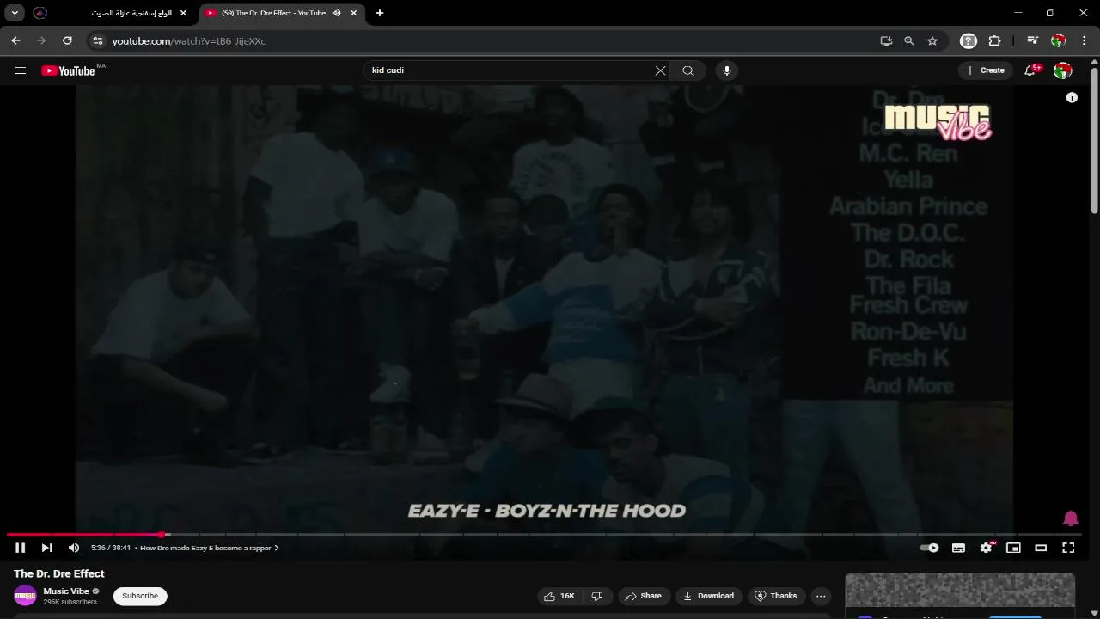This screenshot has height=619, width=1100.
Task: Open the Extensions puzzle menu
Action: pyautogui.click(x=995, y=40)
